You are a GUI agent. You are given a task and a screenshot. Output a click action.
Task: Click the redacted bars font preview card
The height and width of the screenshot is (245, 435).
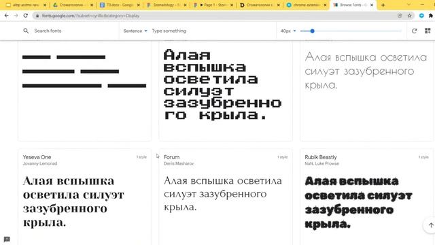click(84, 91)
